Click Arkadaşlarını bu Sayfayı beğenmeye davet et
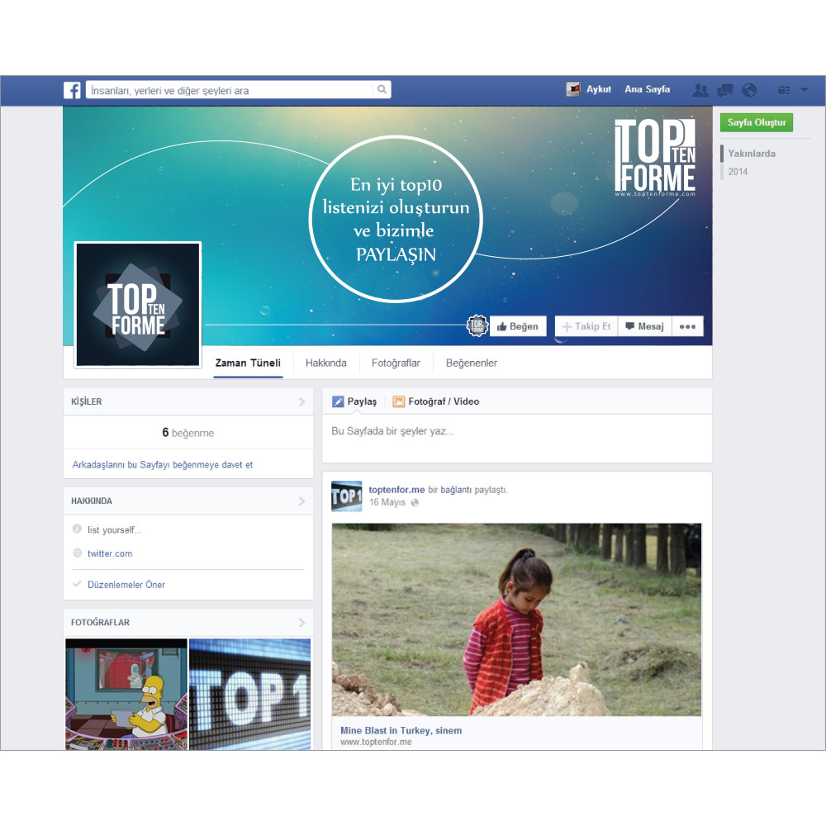Screen dimensions: 826x826 click(162, 464)
